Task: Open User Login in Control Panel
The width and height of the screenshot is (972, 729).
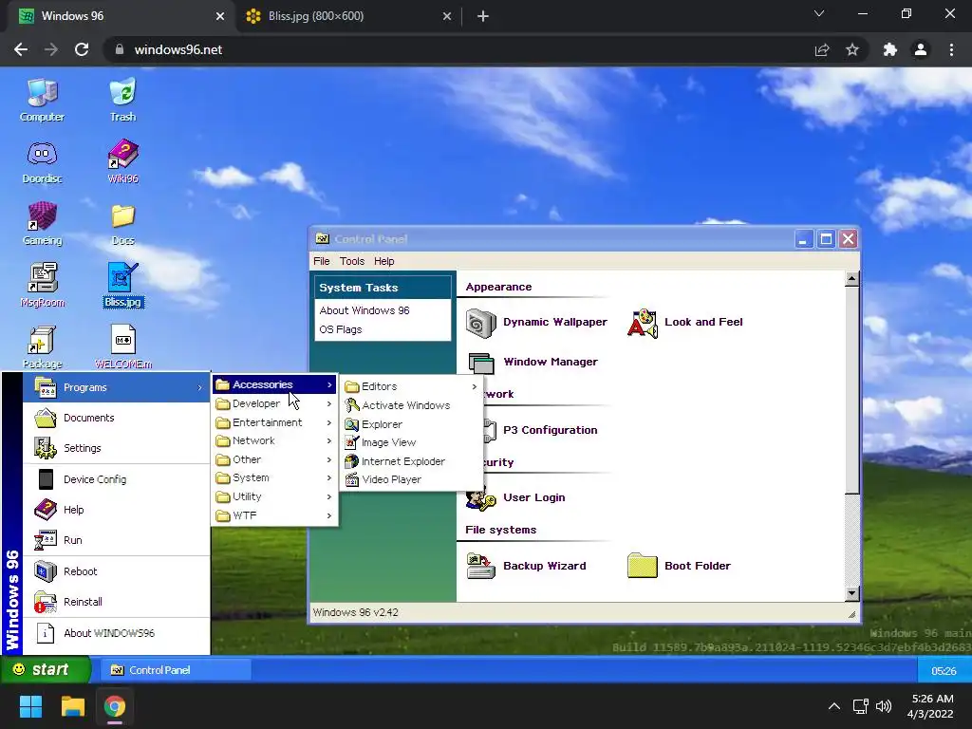Action: pyautogui.click(x=515, y=498)
